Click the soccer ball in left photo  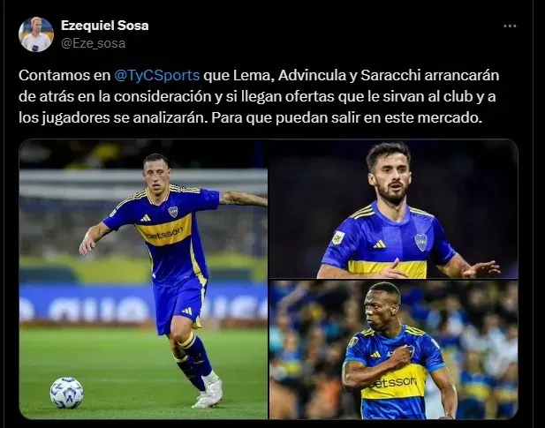[67, 393]
